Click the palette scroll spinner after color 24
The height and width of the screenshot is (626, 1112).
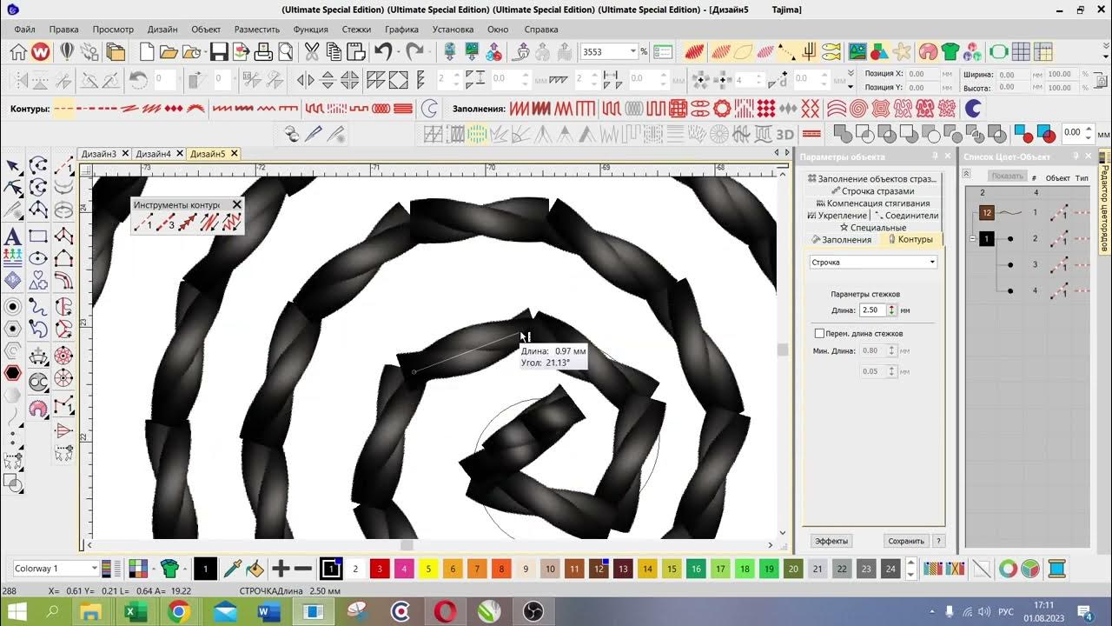[x=910, y=569]
